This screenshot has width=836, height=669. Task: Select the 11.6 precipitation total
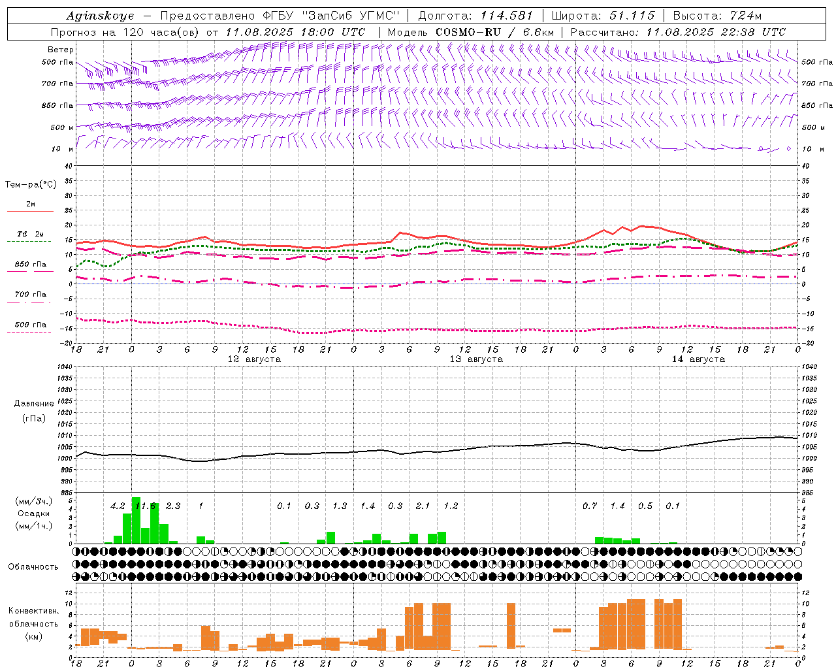tap(145, 506)
